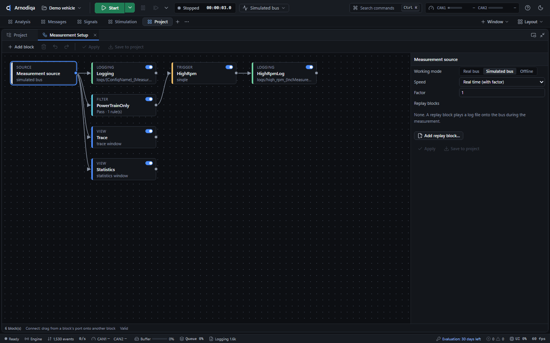The height and width of the screenshot is (343, 550).
Task: Undo the last setup change
Action: tap(55, 47)
